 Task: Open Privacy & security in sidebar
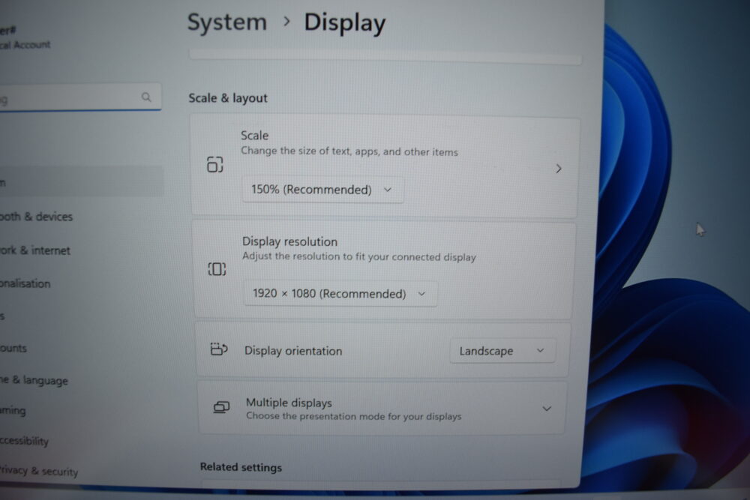pyautogui.click(x=39, y=471)
